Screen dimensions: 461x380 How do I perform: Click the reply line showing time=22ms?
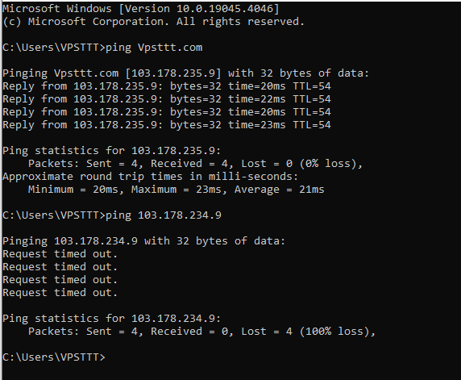[x=167, y=99]
